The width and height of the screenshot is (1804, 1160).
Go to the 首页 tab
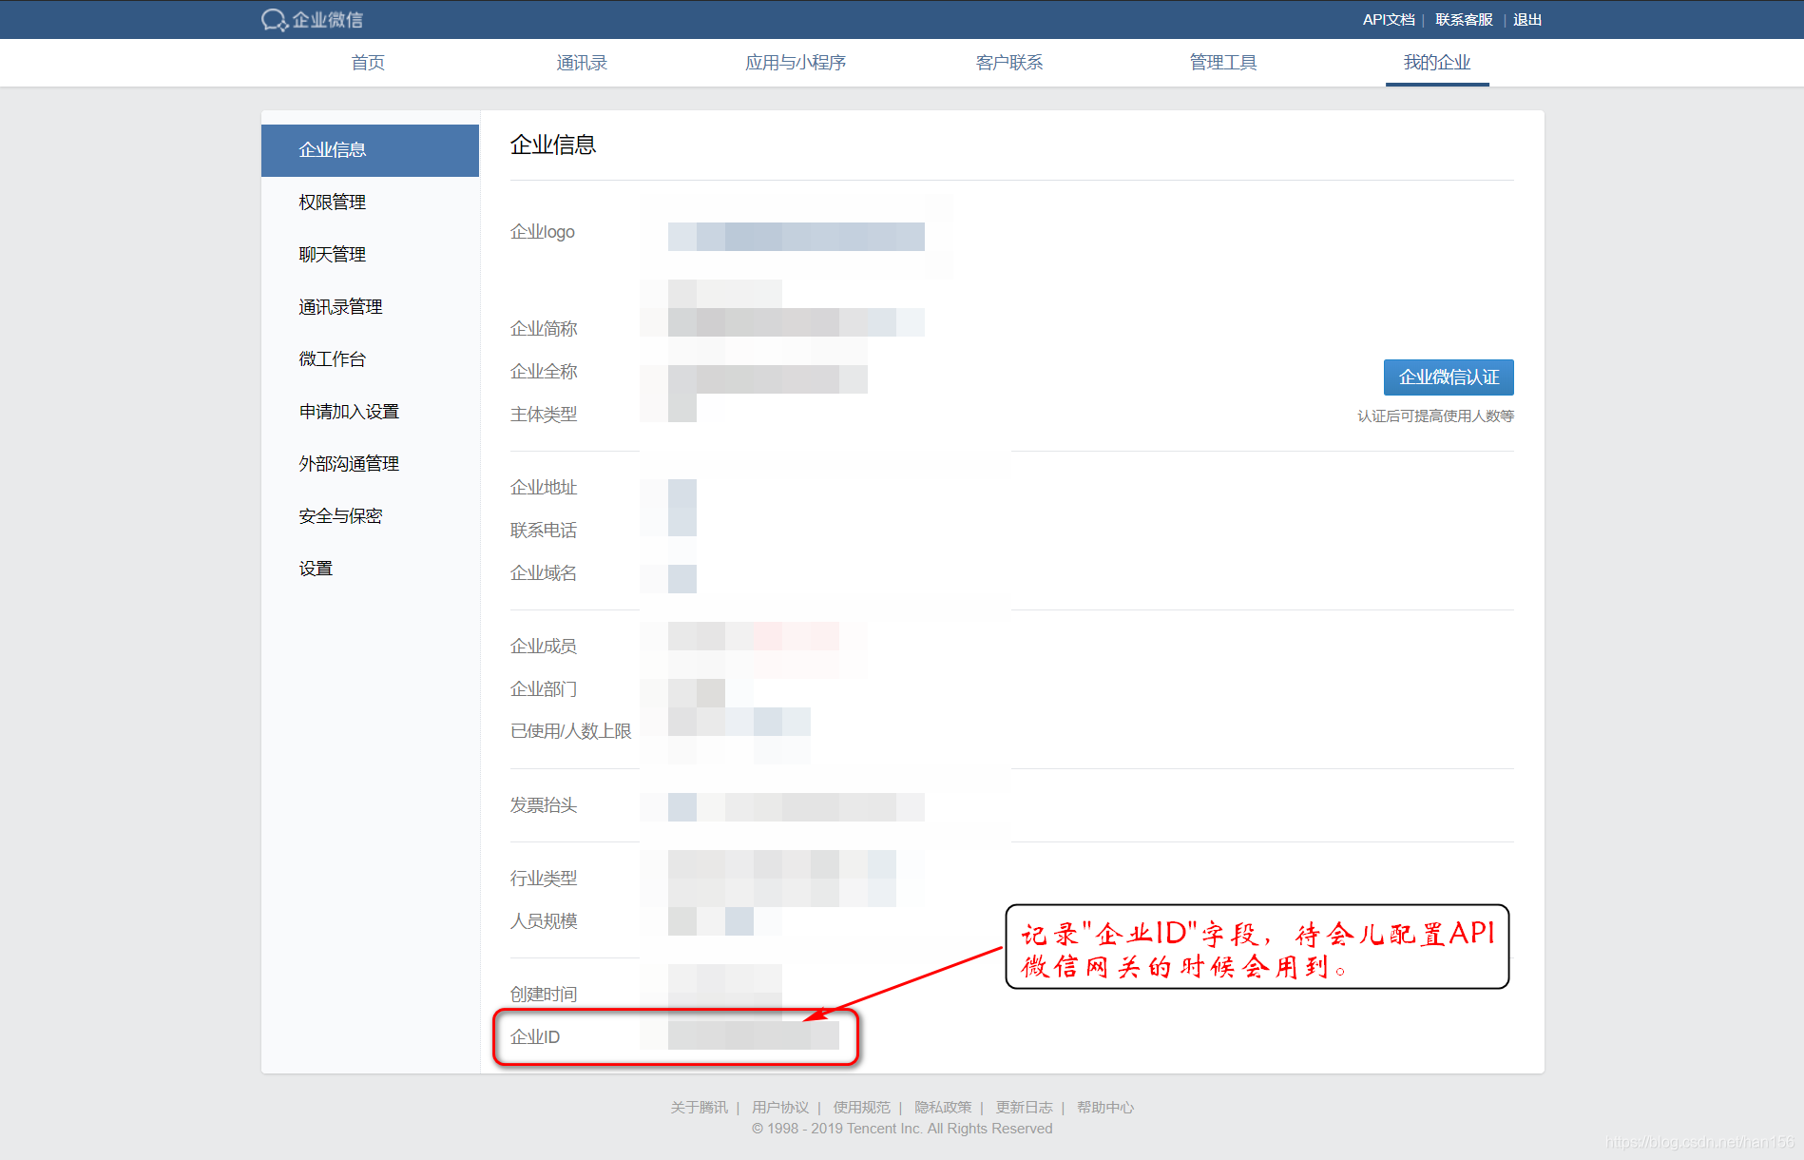[x=368, y=63]
